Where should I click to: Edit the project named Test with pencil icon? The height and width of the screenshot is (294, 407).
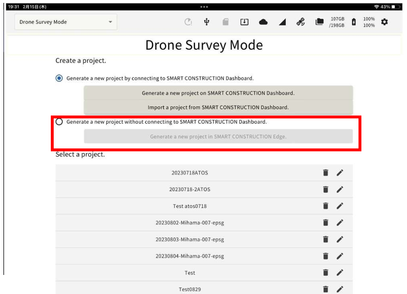340,273
